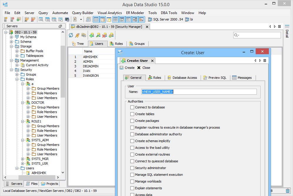Click the Refresh icon in Security Manager toolbar
Image resolution: width=293 pixels, height=196 pixels.
click(71, 35)
